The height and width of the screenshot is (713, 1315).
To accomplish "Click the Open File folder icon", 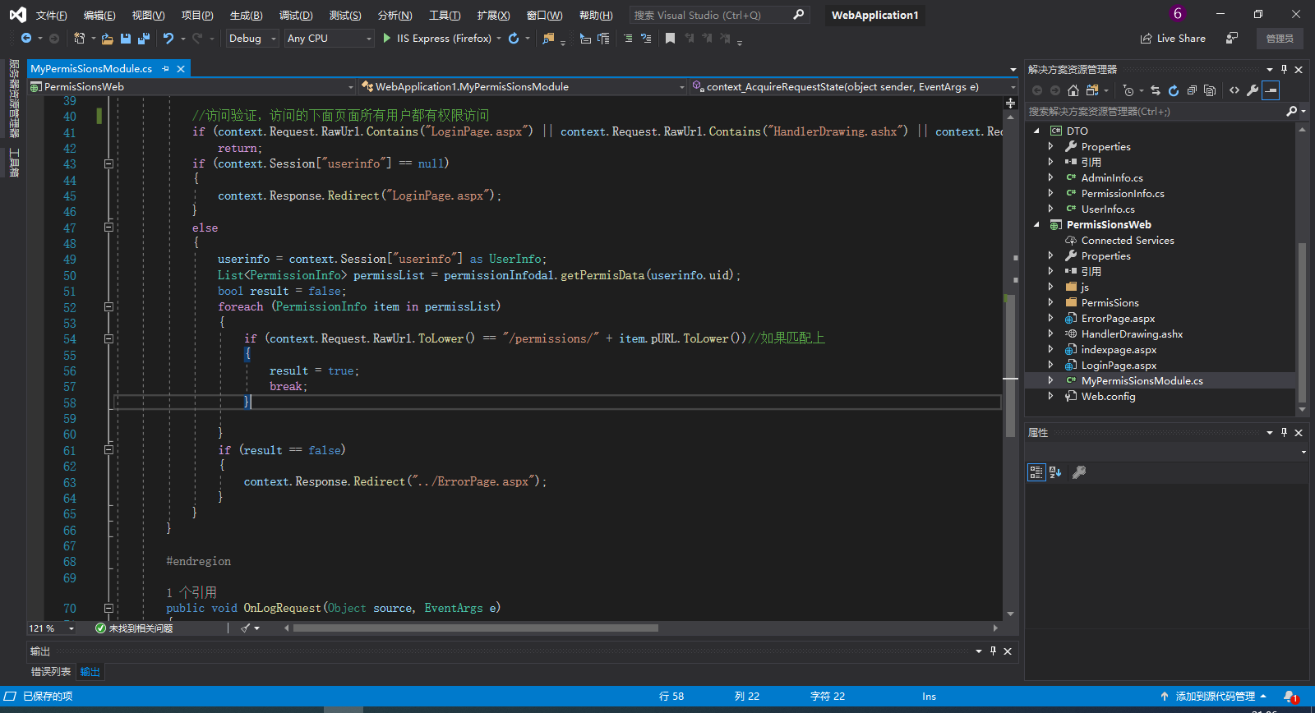I will point(107,39).
